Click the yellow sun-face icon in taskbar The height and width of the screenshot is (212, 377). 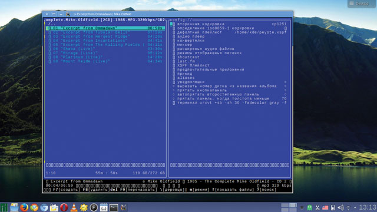(84, 207)
